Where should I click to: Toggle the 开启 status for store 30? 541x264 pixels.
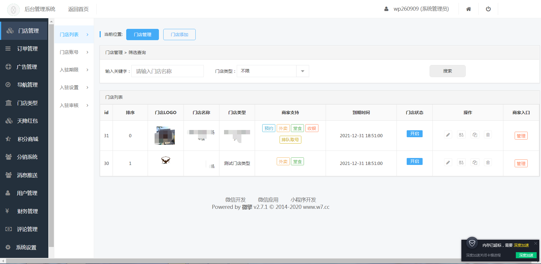[415, 161]
